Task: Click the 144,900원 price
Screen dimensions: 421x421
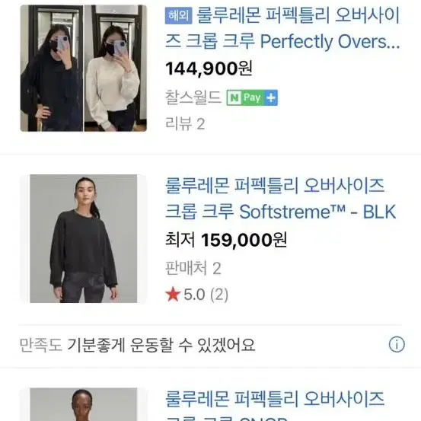Action: tap(209, 69)
